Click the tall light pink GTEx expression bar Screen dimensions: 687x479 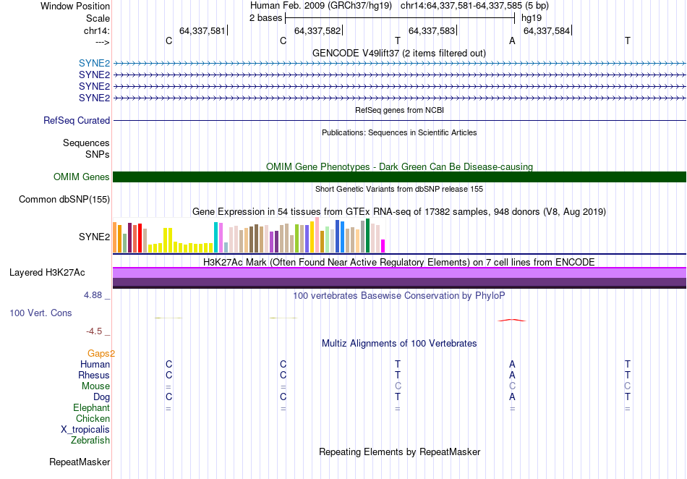coord(317,234)
